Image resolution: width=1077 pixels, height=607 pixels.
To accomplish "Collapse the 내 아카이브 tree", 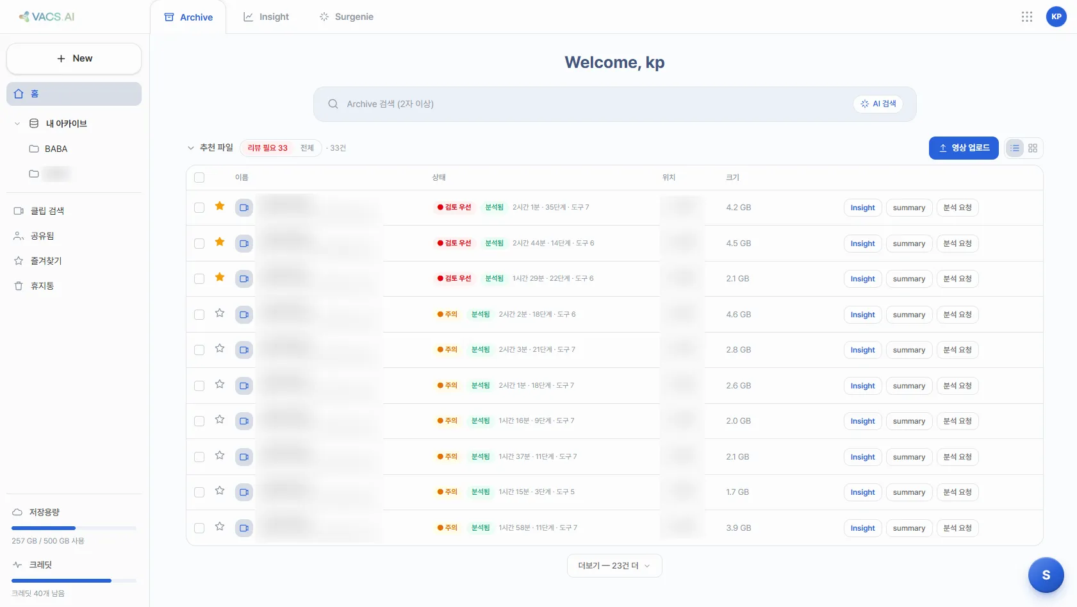I will click(x=17, y=124).
